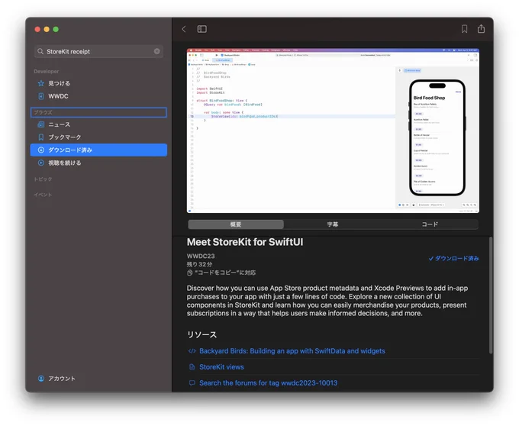519x426 pixels.
Task: Click the WWDC23 label
Action: click(201, 257)
